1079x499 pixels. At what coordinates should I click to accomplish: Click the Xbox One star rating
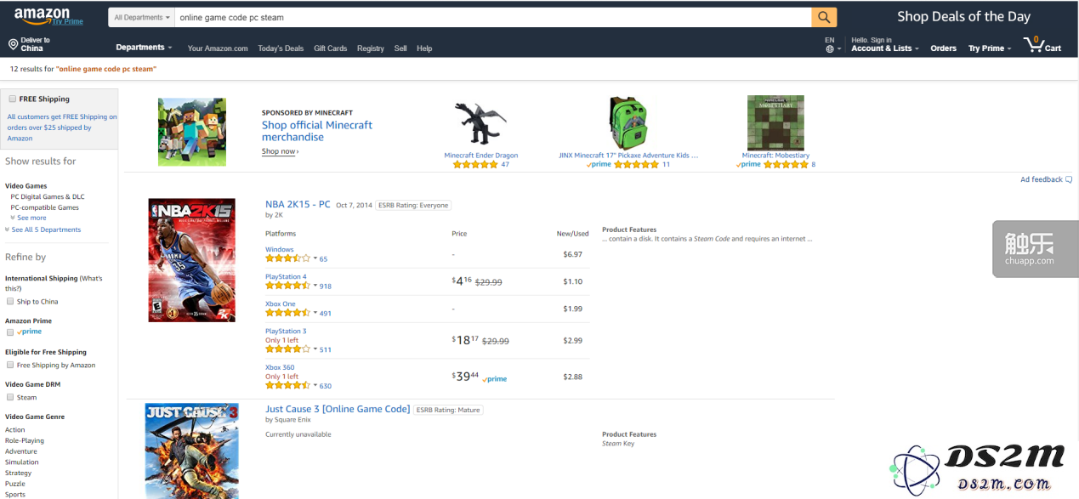(287, 313)
